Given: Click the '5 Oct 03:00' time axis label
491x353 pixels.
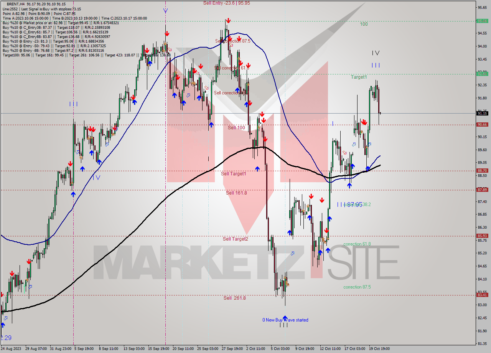Looking at the screenshot, I should (x=280, y=349).
